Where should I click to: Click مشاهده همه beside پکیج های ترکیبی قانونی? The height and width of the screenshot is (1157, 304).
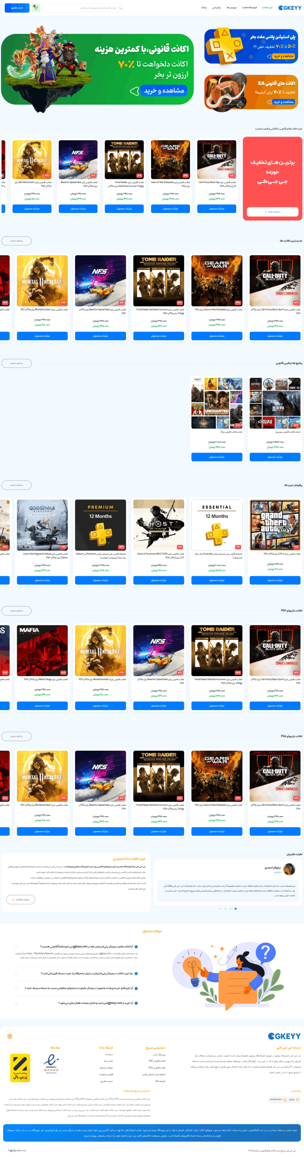[x=16, y=363]
